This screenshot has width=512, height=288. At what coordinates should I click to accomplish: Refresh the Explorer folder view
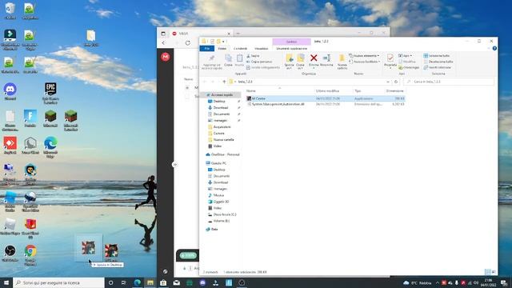396,82
